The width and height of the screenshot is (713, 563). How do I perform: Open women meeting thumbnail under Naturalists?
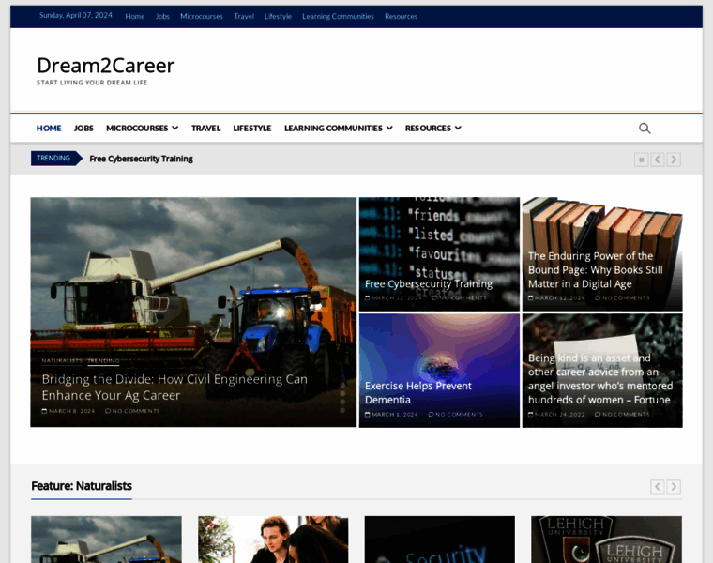click(273, 540)
